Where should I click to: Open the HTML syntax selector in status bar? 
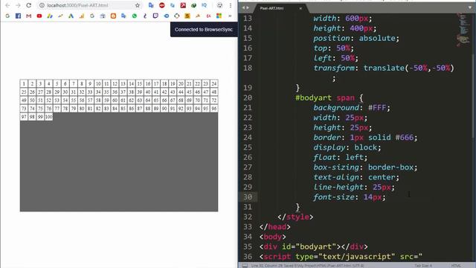tap(456, 266)
